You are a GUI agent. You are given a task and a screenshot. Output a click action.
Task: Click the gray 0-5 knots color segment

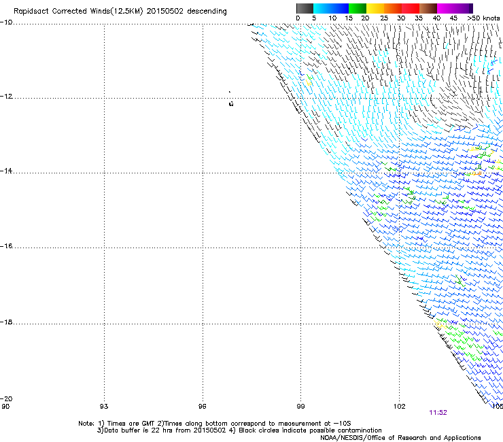(305, 8)
